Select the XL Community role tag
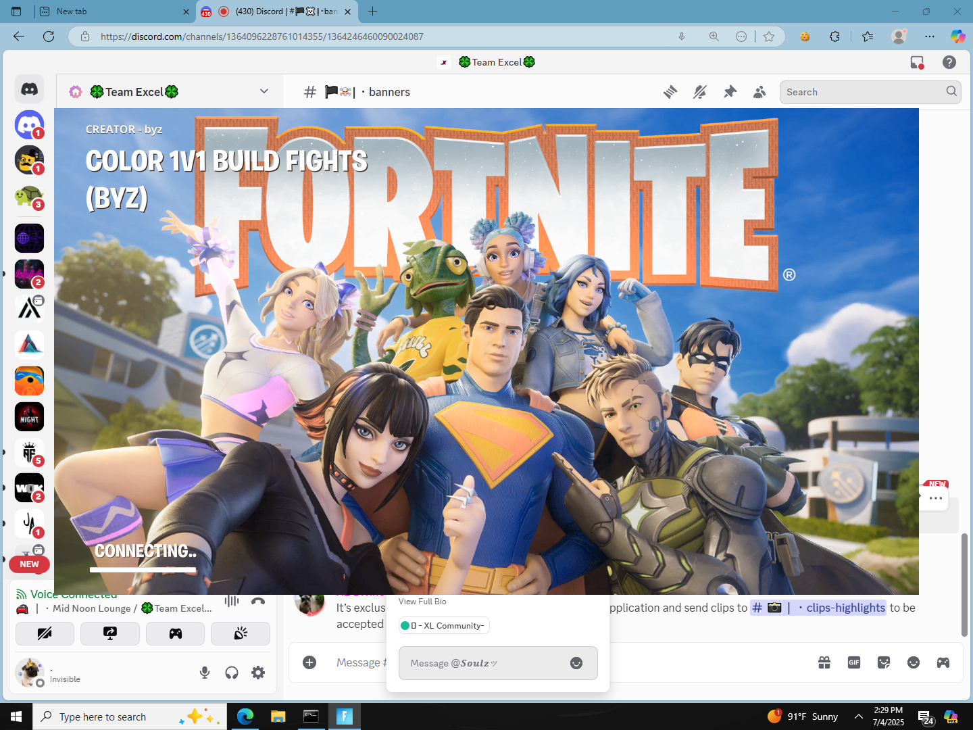The image size is (973, 730). (x=444, y=626)
